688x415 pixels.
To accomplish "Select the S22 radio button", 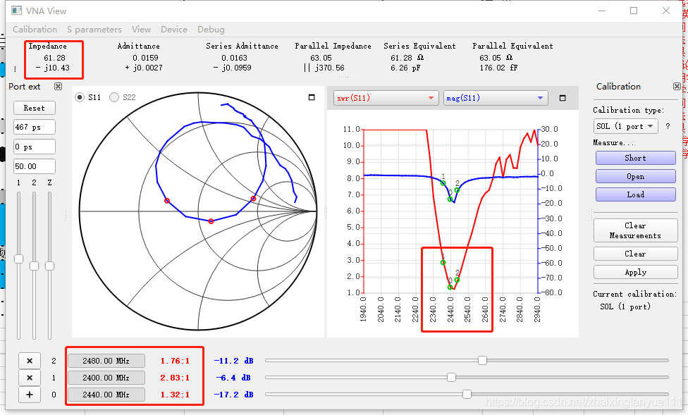I will 114,97.
